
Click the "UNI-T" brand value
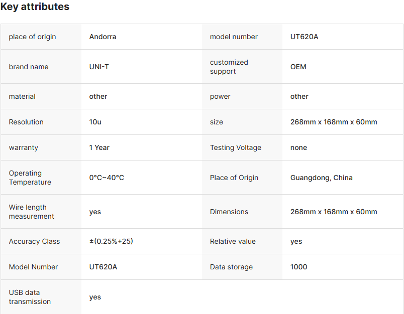coord(99,67)
